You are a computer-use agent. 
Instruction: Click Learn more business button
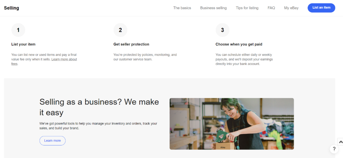click(x=52, y=141)
